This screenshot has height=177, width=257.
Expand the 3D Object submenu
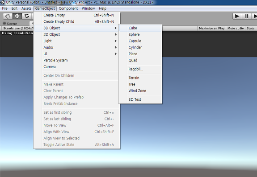click(x=76, y=28)
